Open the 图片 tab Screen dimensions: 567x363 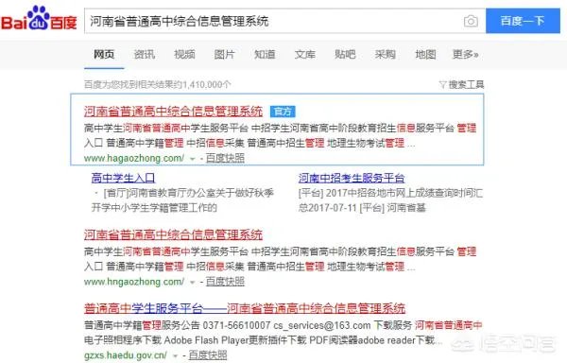coord(225,54)
